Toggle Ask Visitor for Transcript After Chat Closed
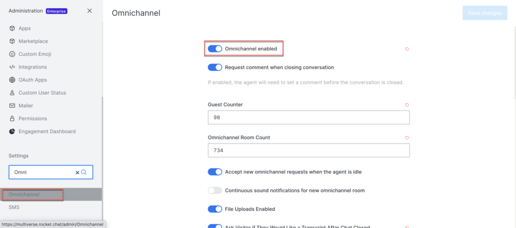The width and height of the screenshot is (516, 228). click(x=215, y=226)
